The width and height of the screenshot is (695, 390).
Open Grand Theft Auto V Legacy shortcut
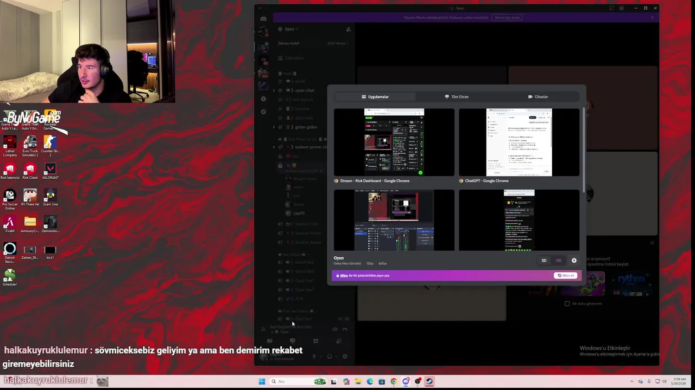pos(10,120)
